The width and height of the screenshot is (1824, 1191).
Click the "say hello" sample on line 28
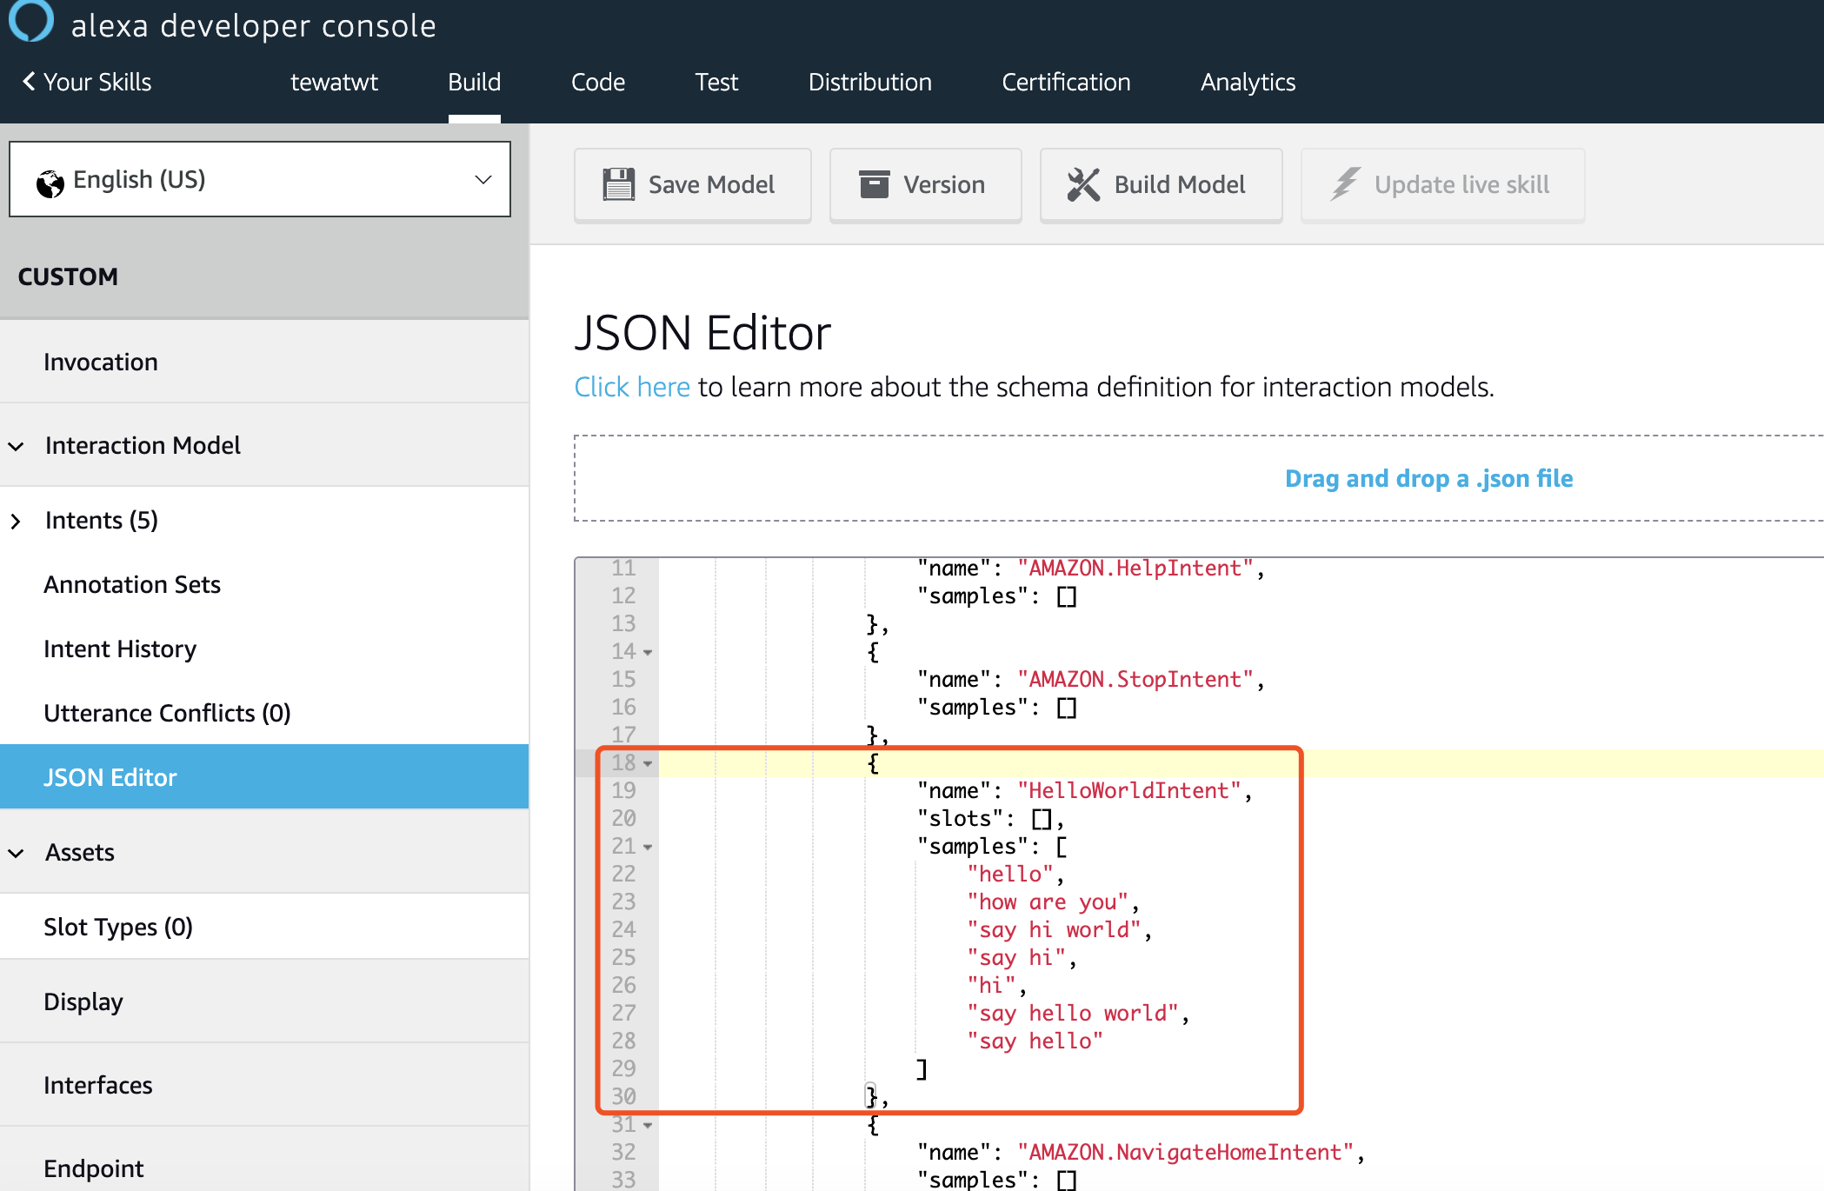tap(1035, 1041)
